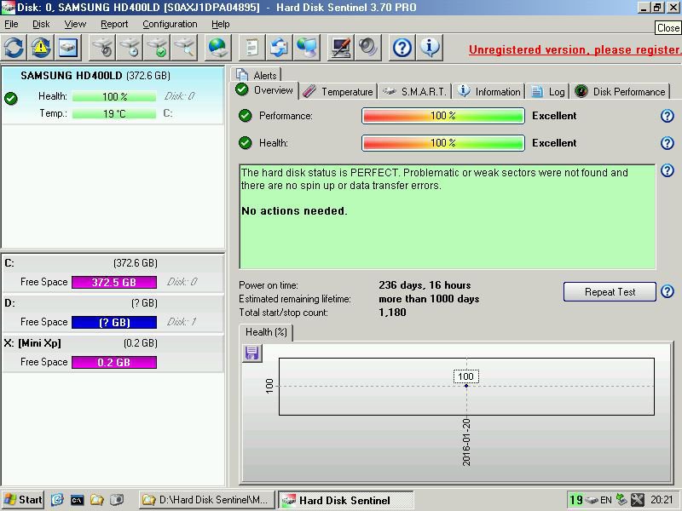Click disk icon with small clock

tap(130, 48)
